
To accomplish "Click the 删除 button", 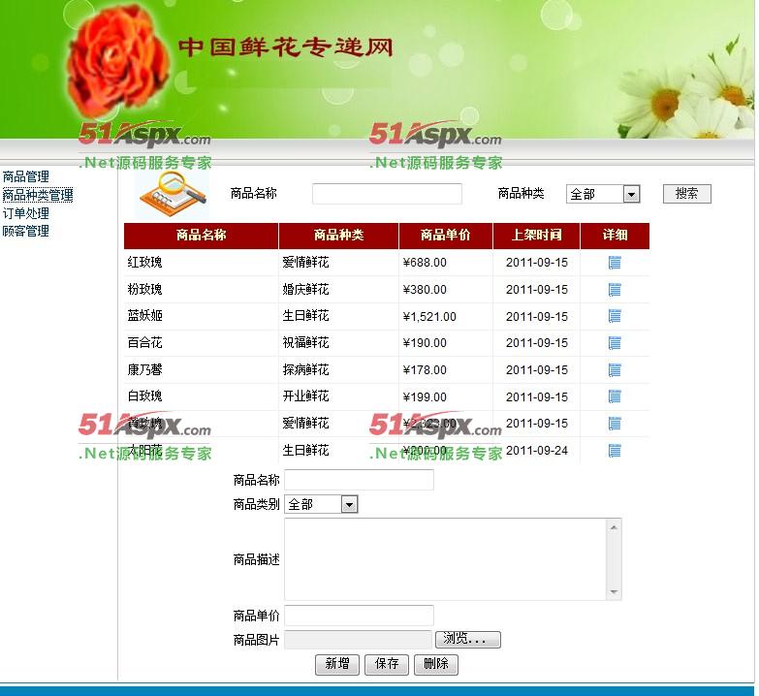I will (x=435, y=664).
